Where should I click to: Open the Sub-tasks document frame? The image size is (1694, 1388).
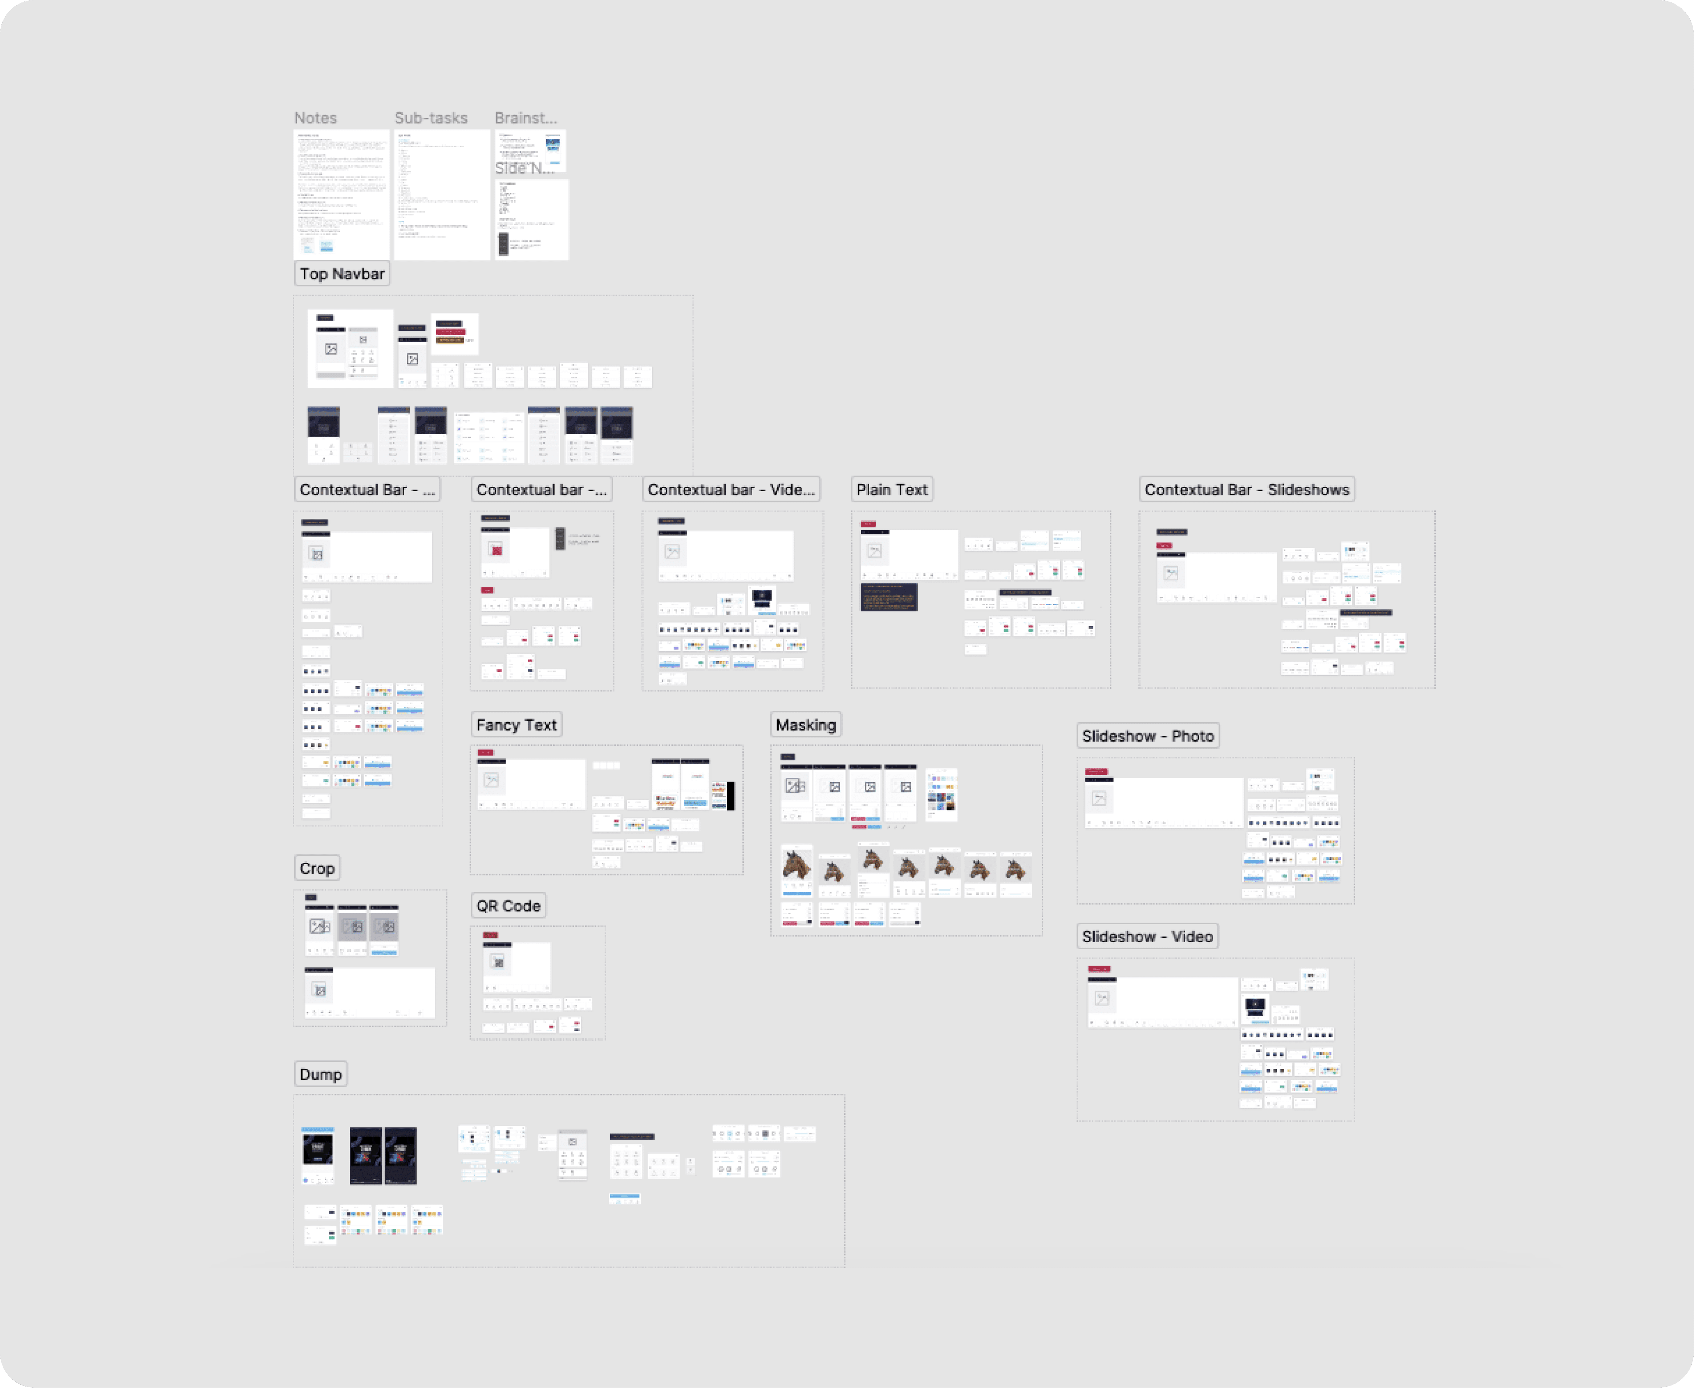pyautogui.click(x=441, y=194)
